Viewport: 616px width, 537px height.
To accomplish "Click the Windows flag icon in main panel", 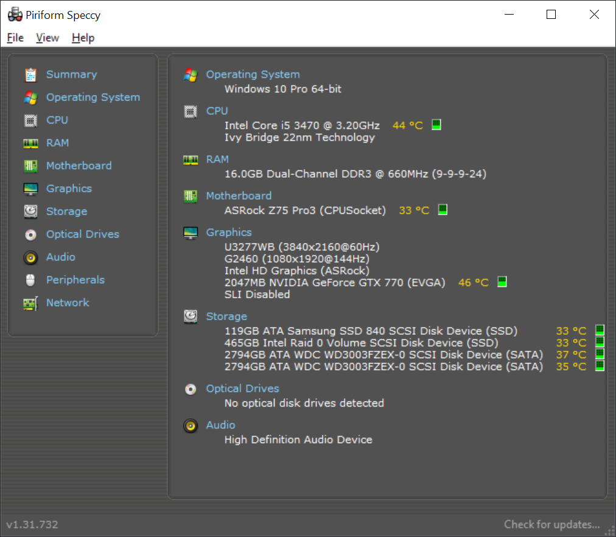I will [191, 75].
